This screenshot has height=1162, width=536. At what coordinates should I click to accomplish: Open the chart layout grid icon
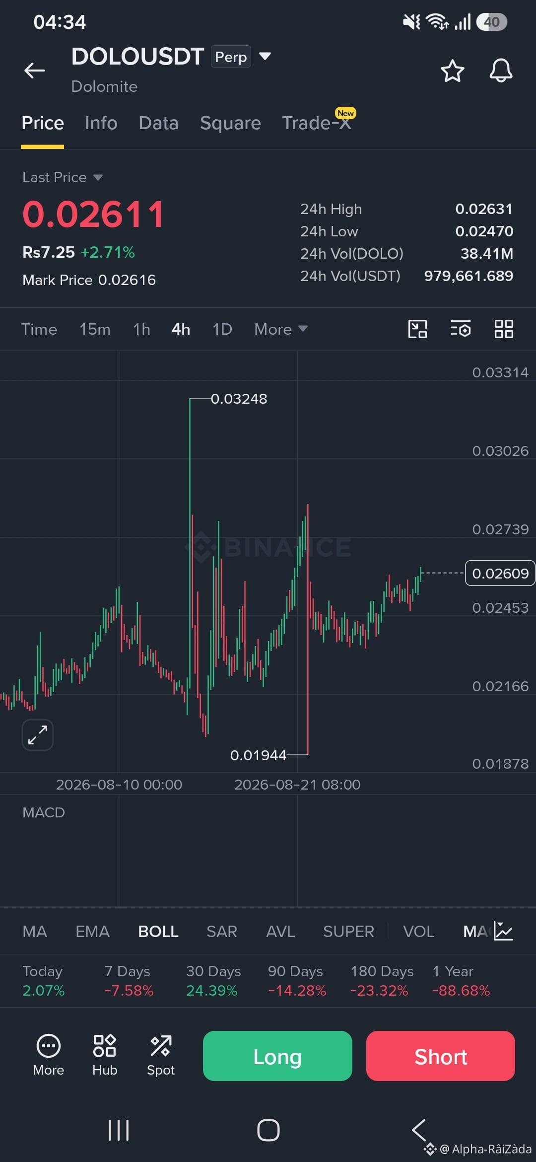pyautogui.click(x=504, y=329)
